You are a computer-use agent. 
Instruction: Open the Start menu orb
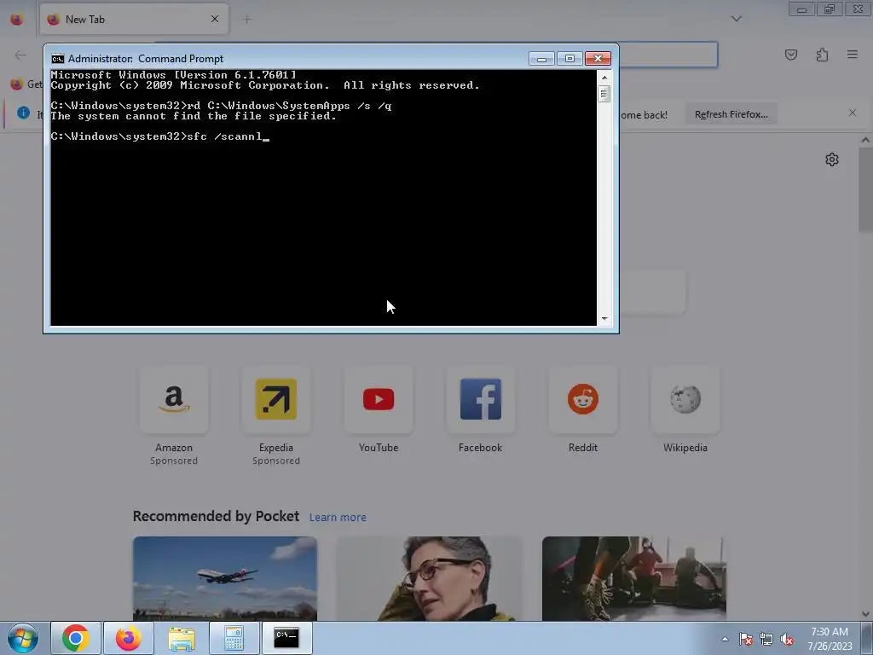point(22,638)
